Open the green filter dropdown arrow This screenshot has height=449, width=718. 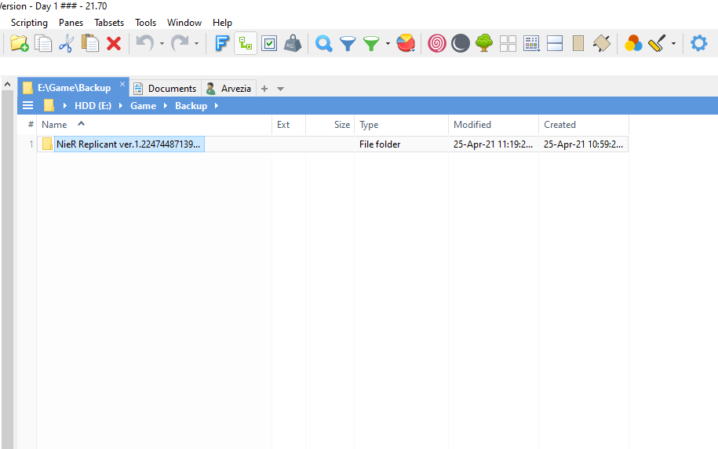(x=388, y=44)
